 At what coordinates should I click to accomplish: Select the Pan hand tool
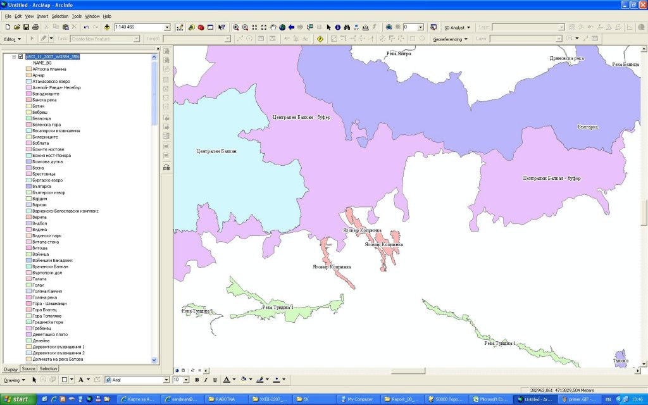[x=273, y=27]
